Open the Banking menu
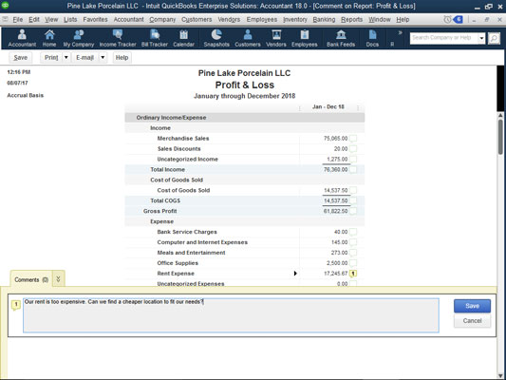 pos(324,19)
